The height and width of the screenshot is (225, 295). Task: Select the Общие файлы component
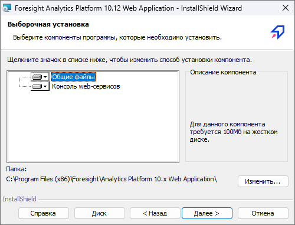tap(74, 77)
